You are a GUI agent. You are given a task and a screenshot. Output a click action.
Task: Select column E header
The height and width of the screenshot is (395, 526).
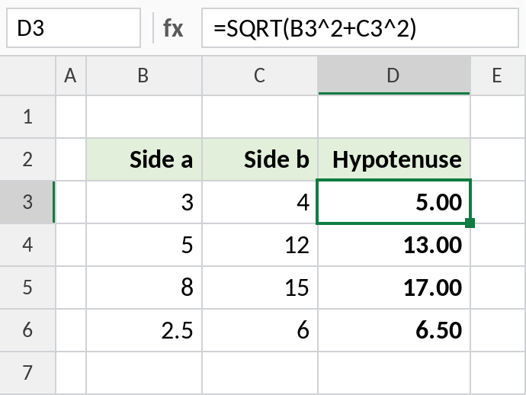[498, 75]
